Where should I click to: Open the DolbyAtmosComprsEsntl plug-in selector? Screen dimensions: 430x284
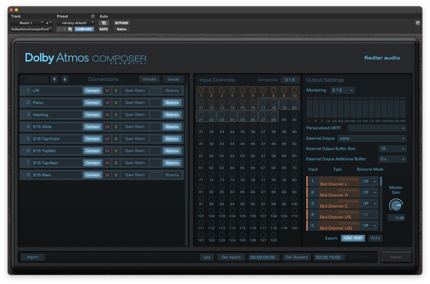pos(31,29)
